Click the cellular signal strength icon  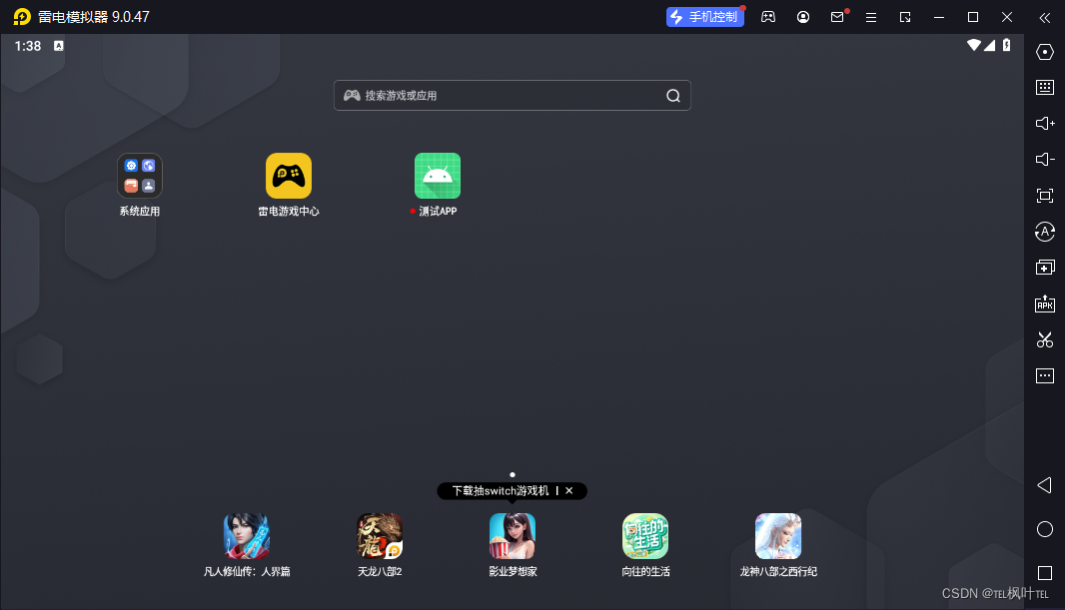pos(990,46)
